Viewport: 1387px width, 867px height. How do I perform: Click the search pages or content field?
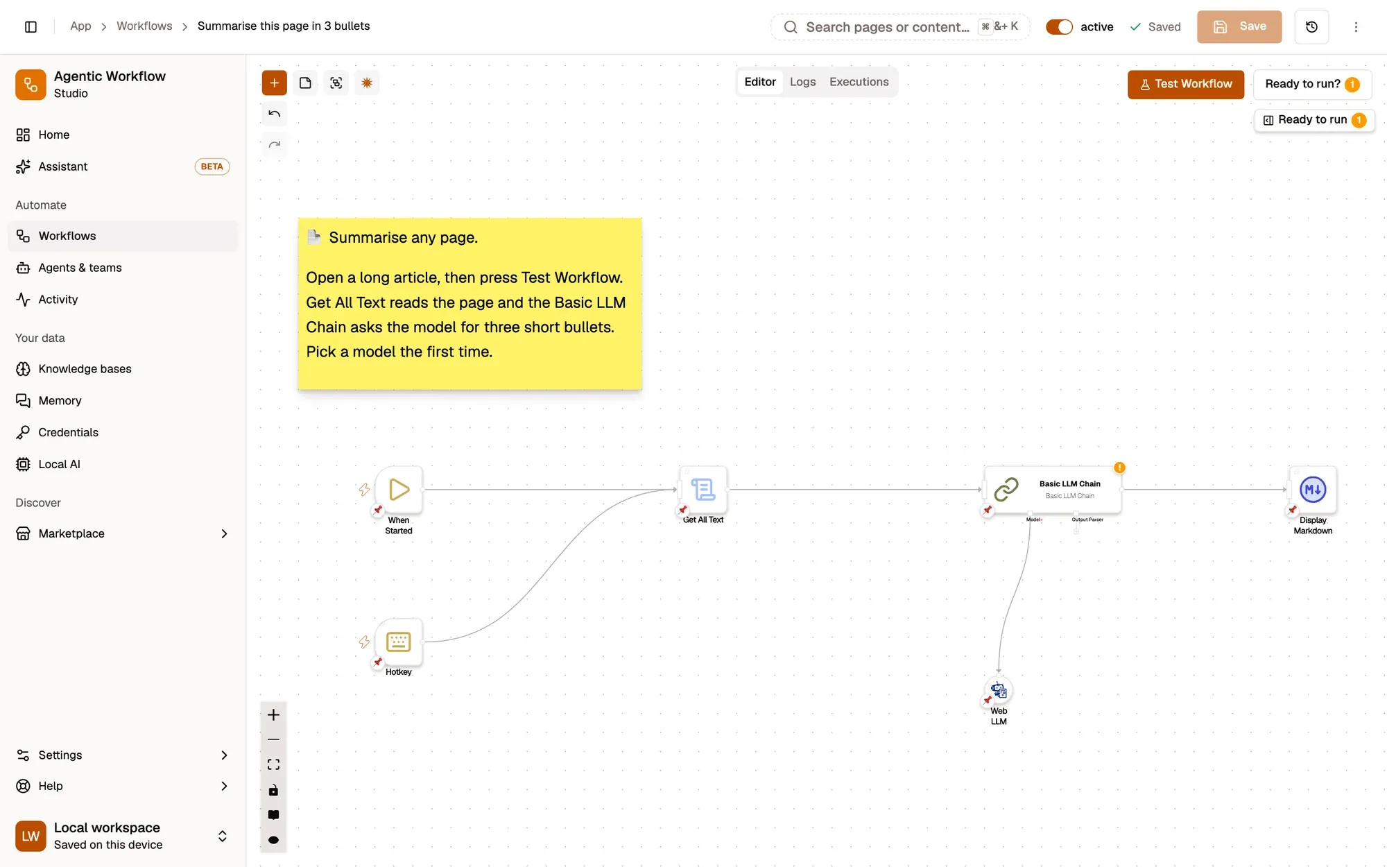point(900,26)
